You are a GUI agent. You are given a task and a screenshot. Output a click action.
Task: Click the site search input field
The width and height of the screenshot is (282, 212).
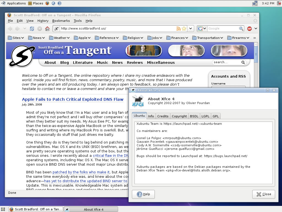(226, 62)
